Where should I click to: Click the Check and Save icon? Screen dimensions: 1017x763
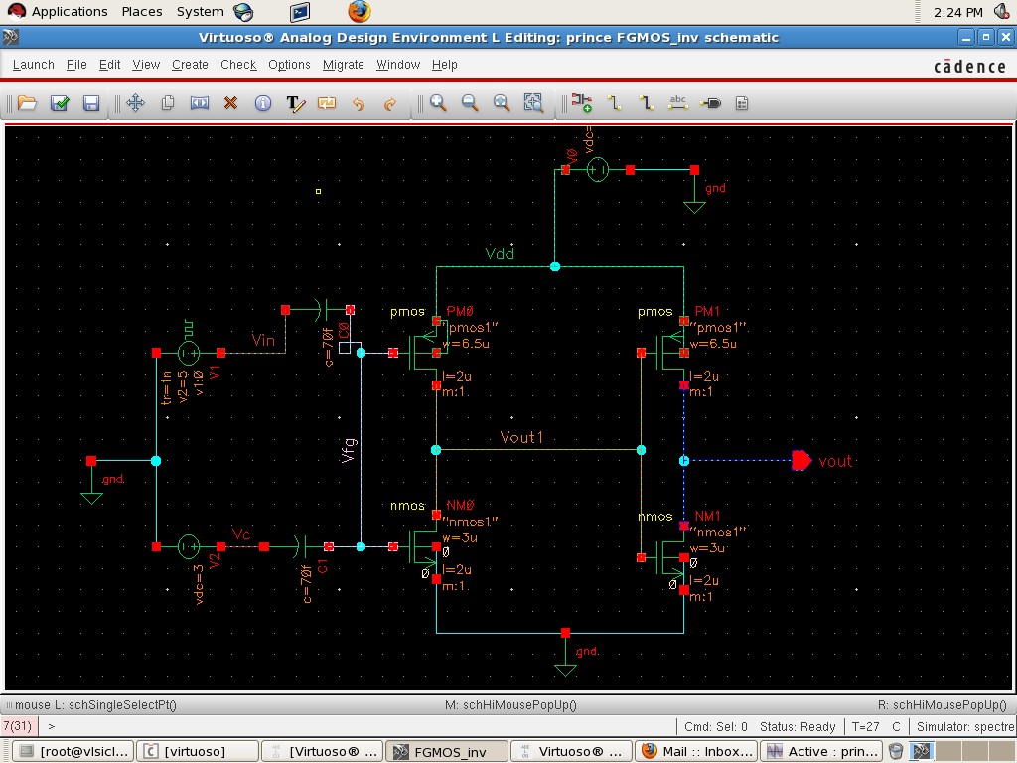60,103
